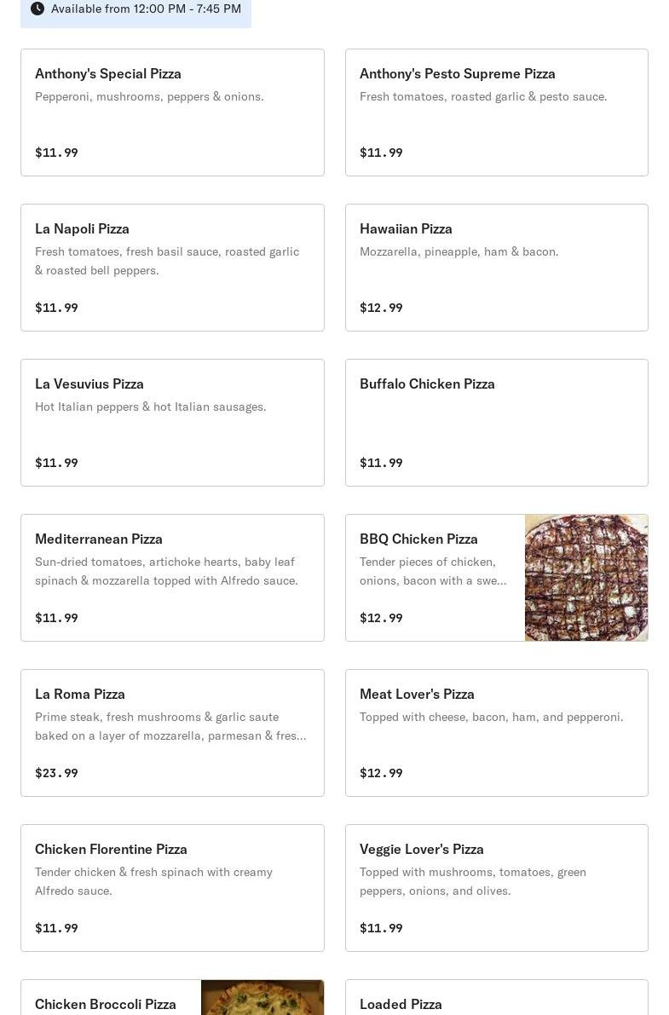Open the Veggie Lover's Pizza item
This screenshot has height=1015, width=669.
[496, 888]
